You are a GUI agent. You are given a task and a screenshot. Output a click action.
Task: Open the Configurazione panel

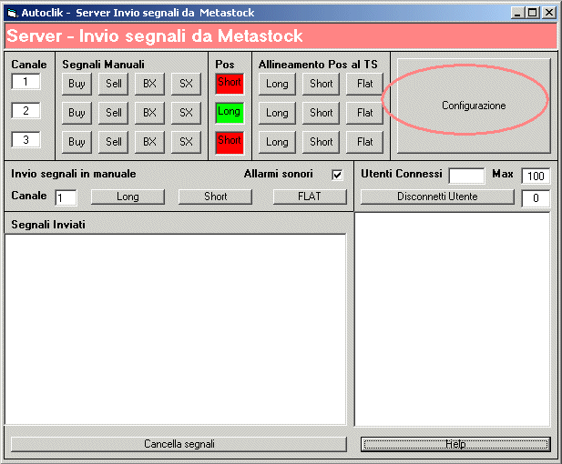[x=474, y=106]
